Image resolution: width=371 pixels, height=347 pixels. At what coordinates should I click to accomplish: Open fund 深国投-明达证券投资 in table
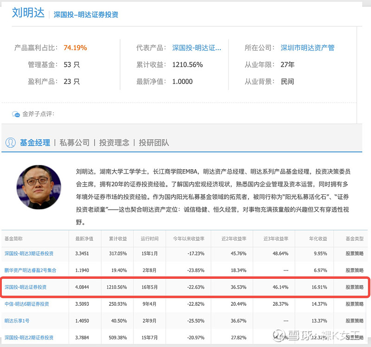26,287
